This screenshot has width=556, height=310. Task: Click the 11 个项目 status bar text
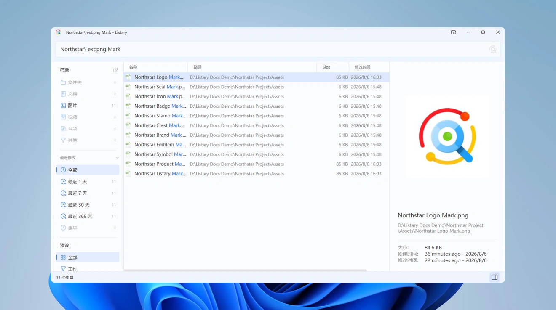pos(65,278)
